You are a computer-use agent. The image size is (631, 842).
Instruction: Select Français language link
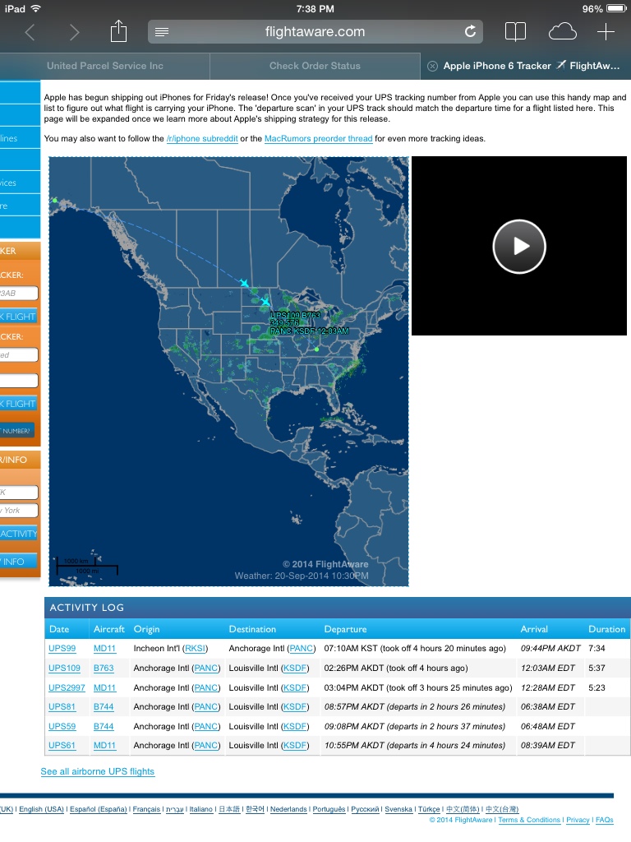point(146,809)
